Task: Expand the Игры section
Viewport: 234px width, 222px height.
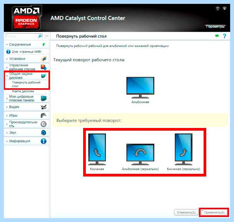Action: tap(7, 116)
